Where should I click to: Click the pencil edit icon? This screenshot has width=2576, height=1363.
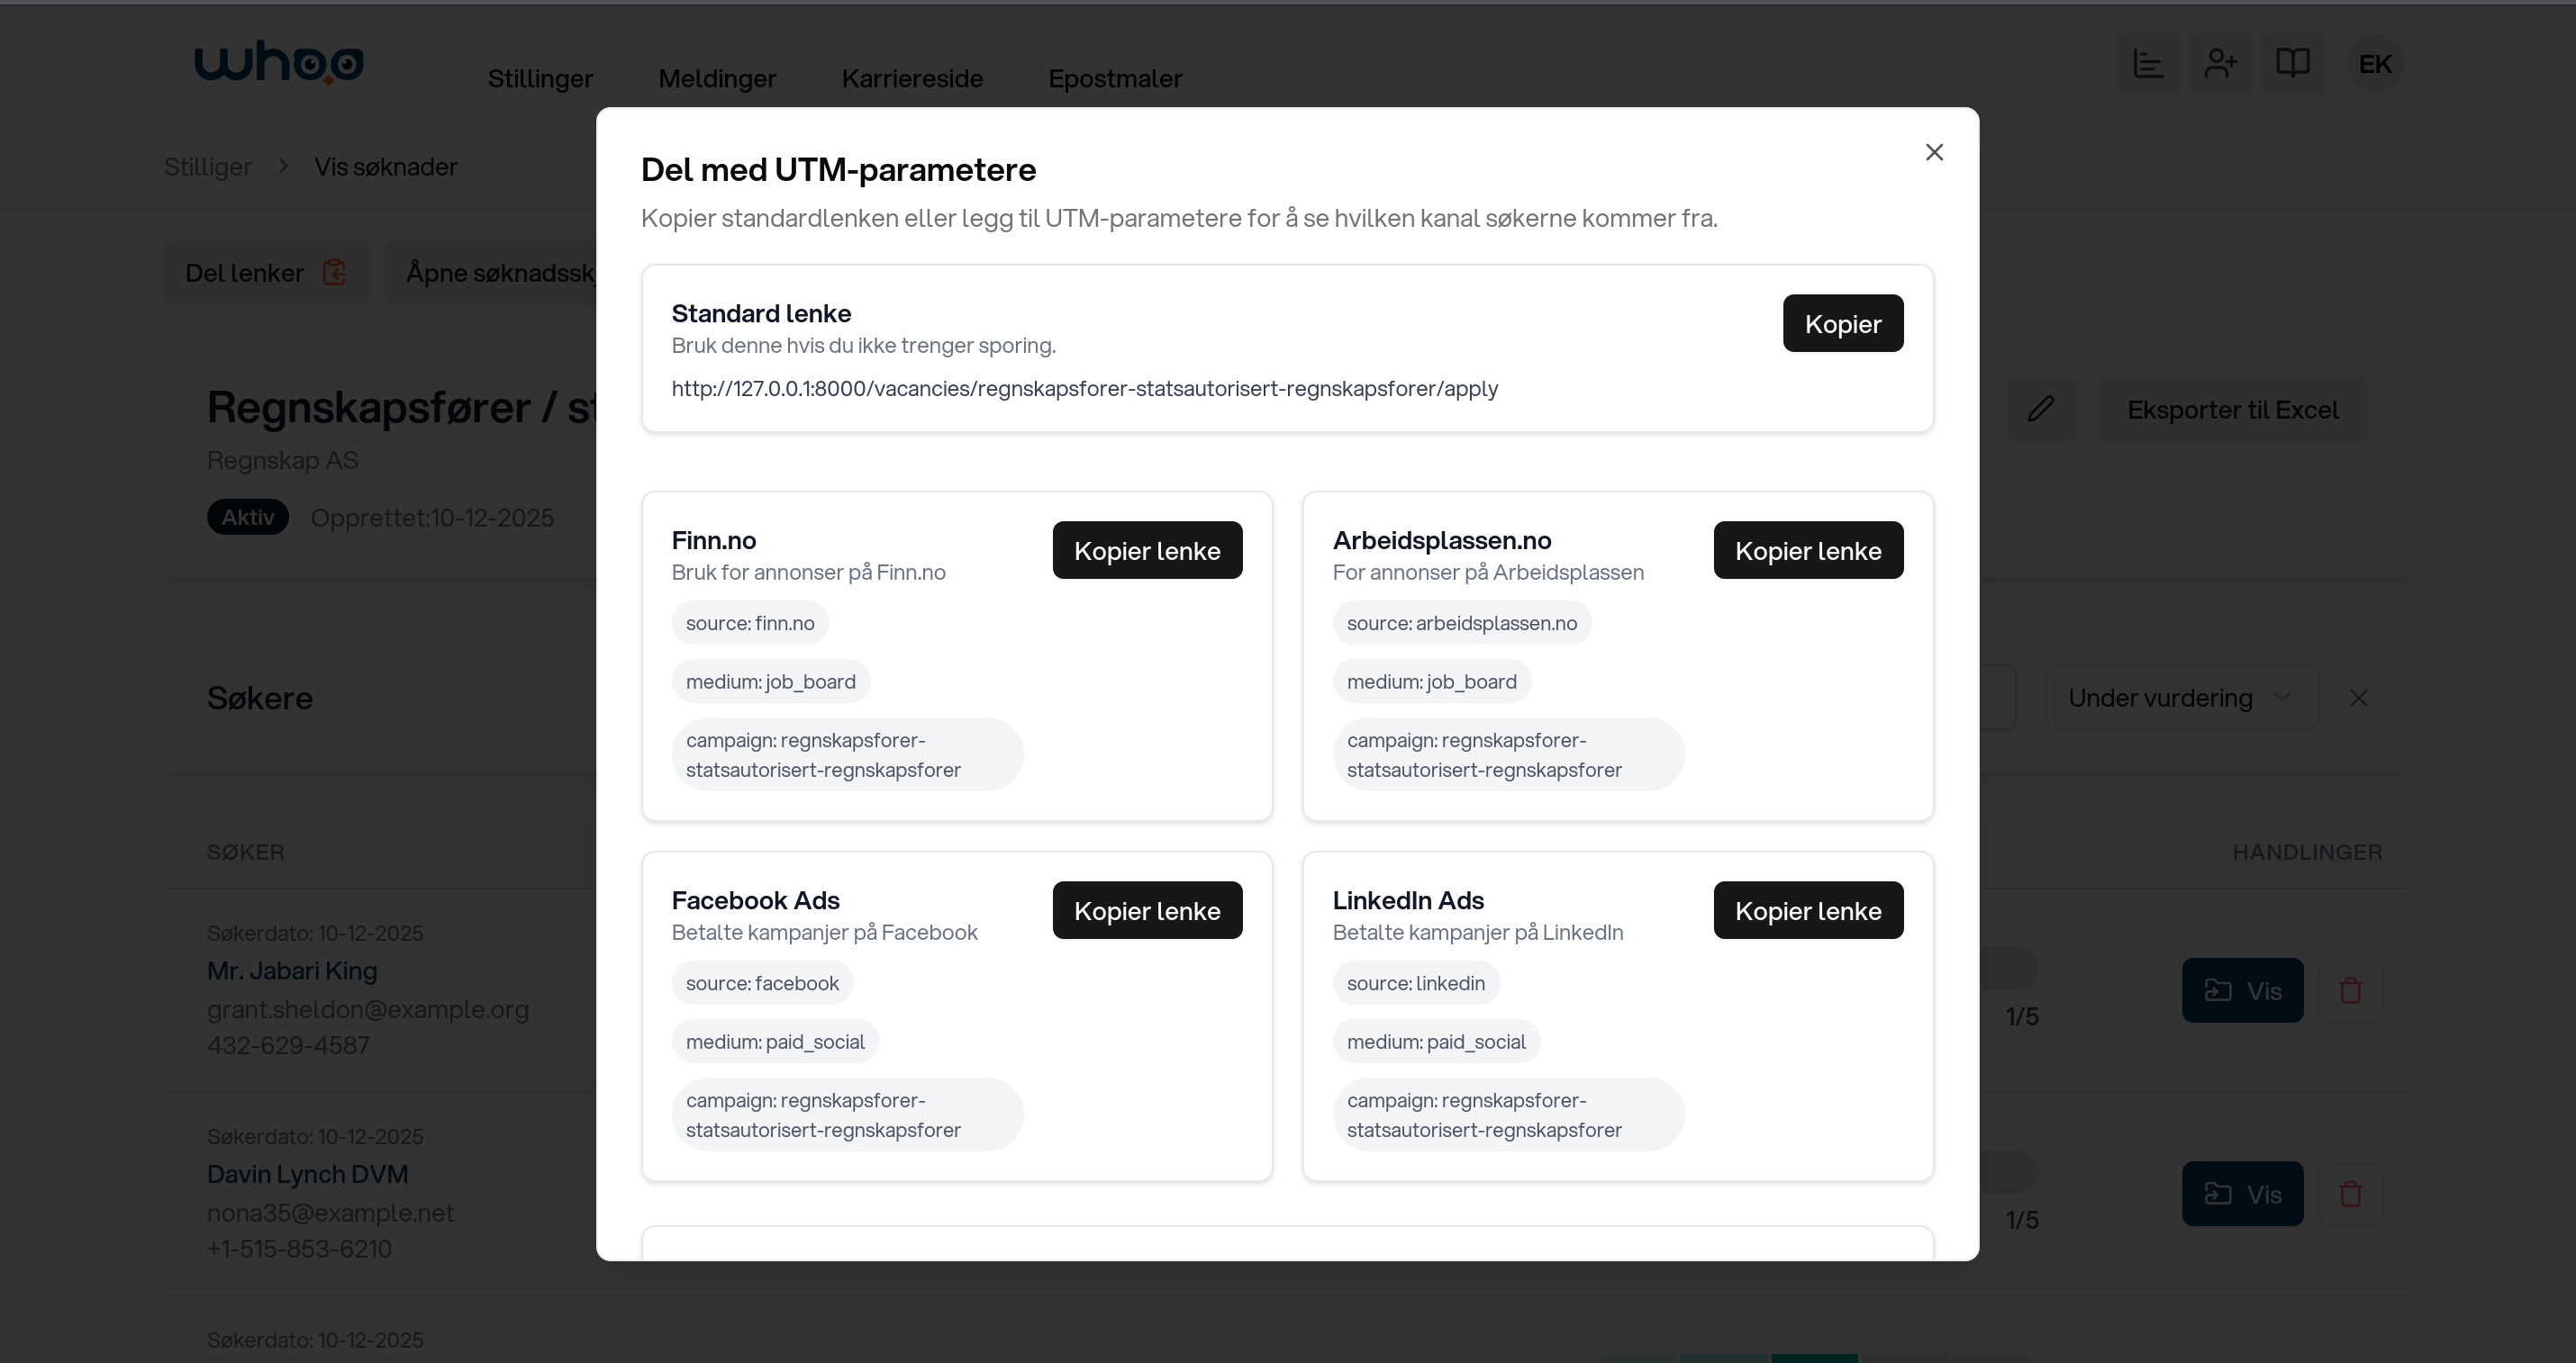[2040, 409]
